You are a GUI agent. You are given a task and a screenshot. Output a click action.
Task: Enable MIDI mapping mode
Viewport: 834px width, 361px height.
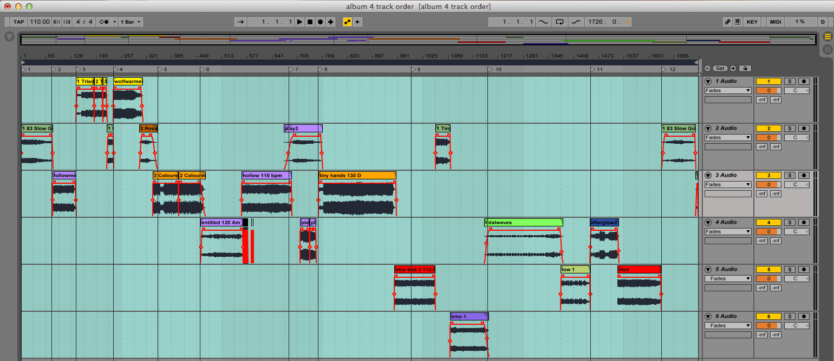point(776,22)
